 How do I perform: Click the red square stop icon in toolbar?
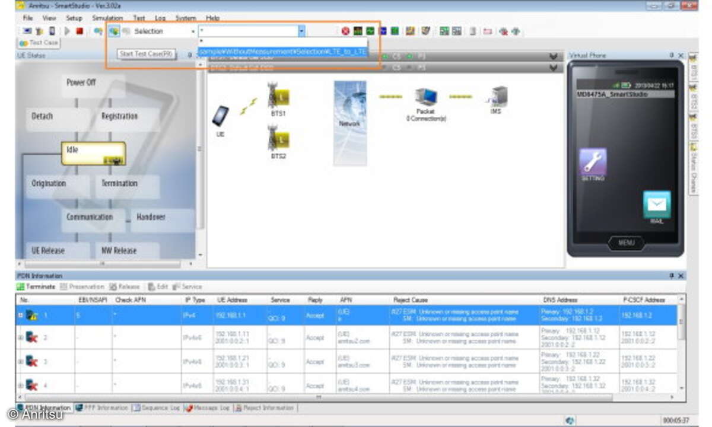coord(80,31)
